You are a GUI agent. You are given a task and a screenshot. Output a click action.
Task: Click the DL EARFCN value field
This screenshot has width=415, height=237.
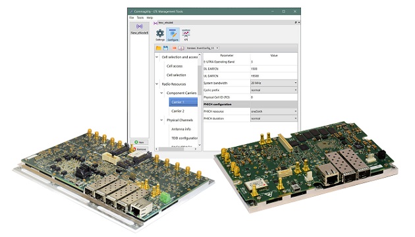pos(273,68)
